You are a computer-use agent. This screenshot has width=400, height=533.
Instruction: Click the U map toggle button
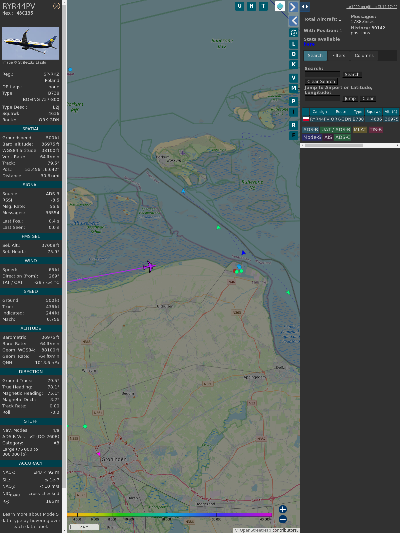click(240, 6)
